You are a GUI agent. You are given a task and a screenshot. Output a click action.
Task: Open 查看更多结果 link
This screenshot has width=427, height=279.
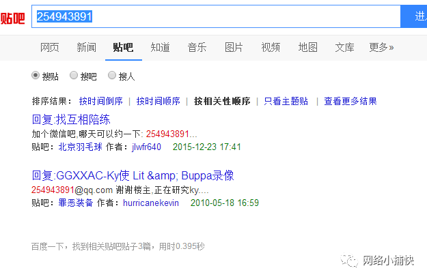coord(350,101)
